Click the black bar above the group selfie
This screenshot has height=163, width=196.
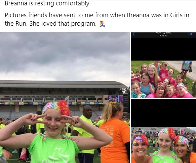coord(163,49)
